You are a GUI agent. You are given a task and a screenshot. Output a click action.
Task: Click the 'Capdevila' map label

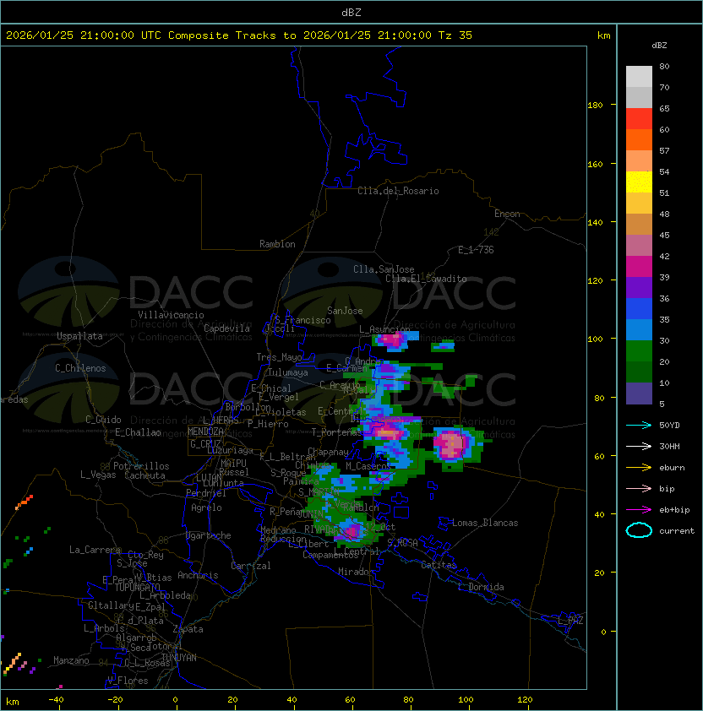(x=227, y=328)
